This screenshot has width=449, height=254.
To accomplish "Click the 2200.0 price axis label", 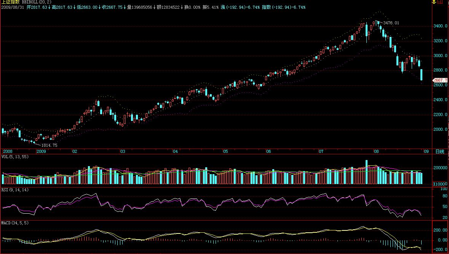I will [440, 115].
